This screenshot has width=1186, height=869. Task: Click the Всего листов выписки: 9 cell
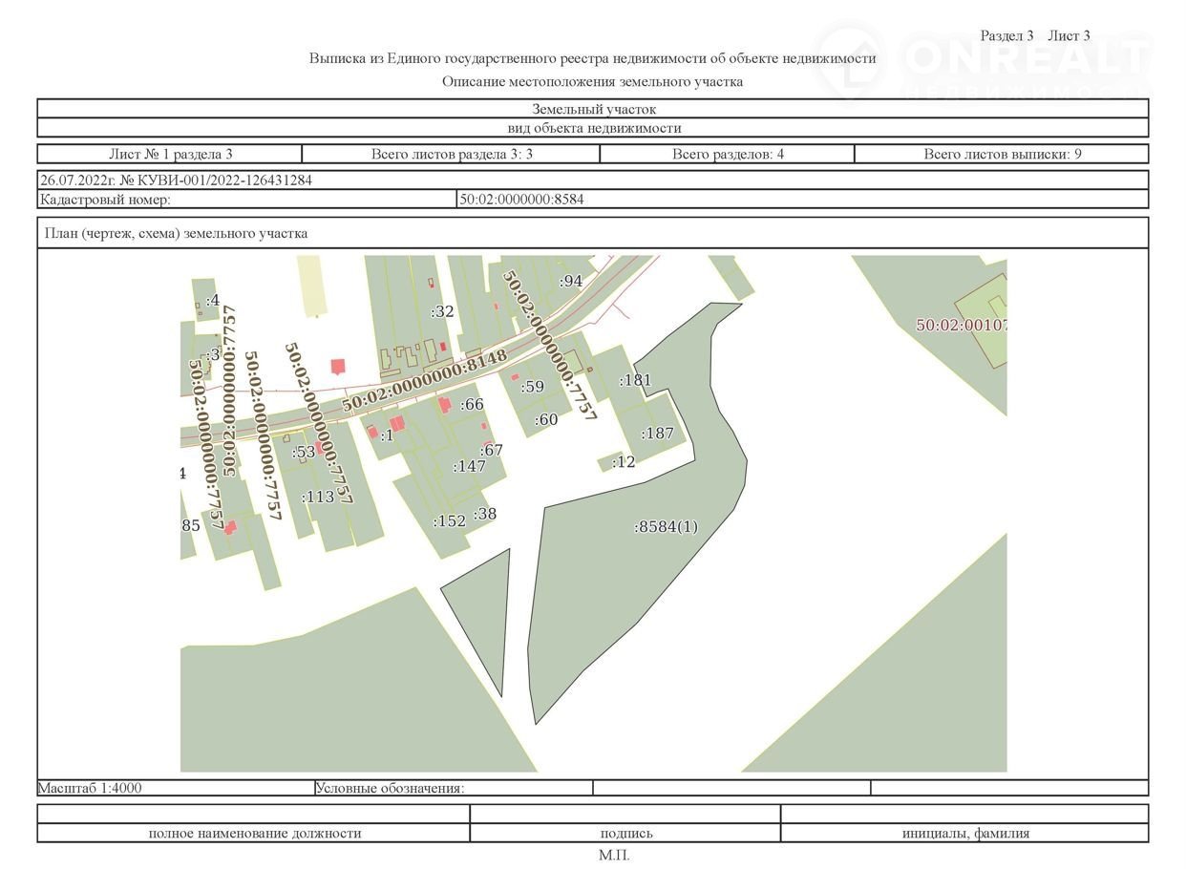coord(1002,154)
